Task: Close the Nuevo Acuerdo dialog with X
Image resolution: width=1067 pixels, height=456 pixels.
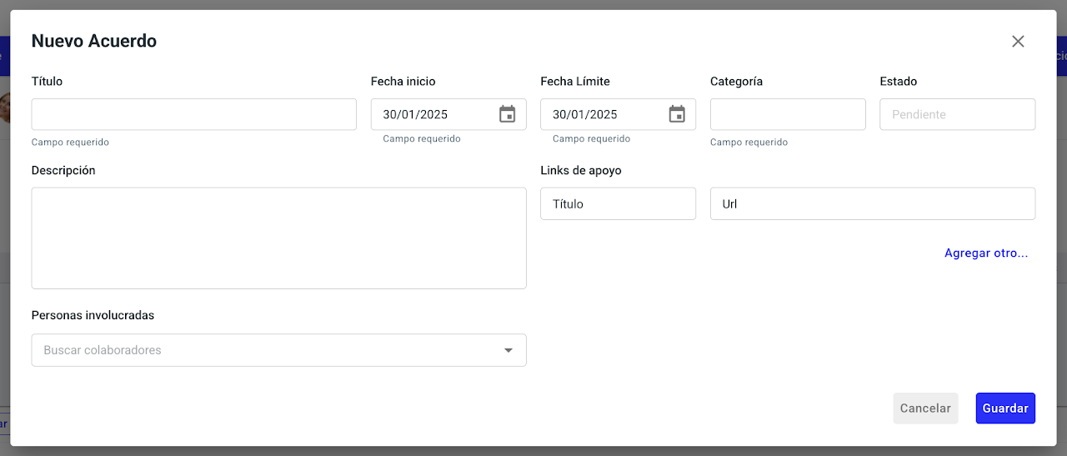Action: point(1018,42)
